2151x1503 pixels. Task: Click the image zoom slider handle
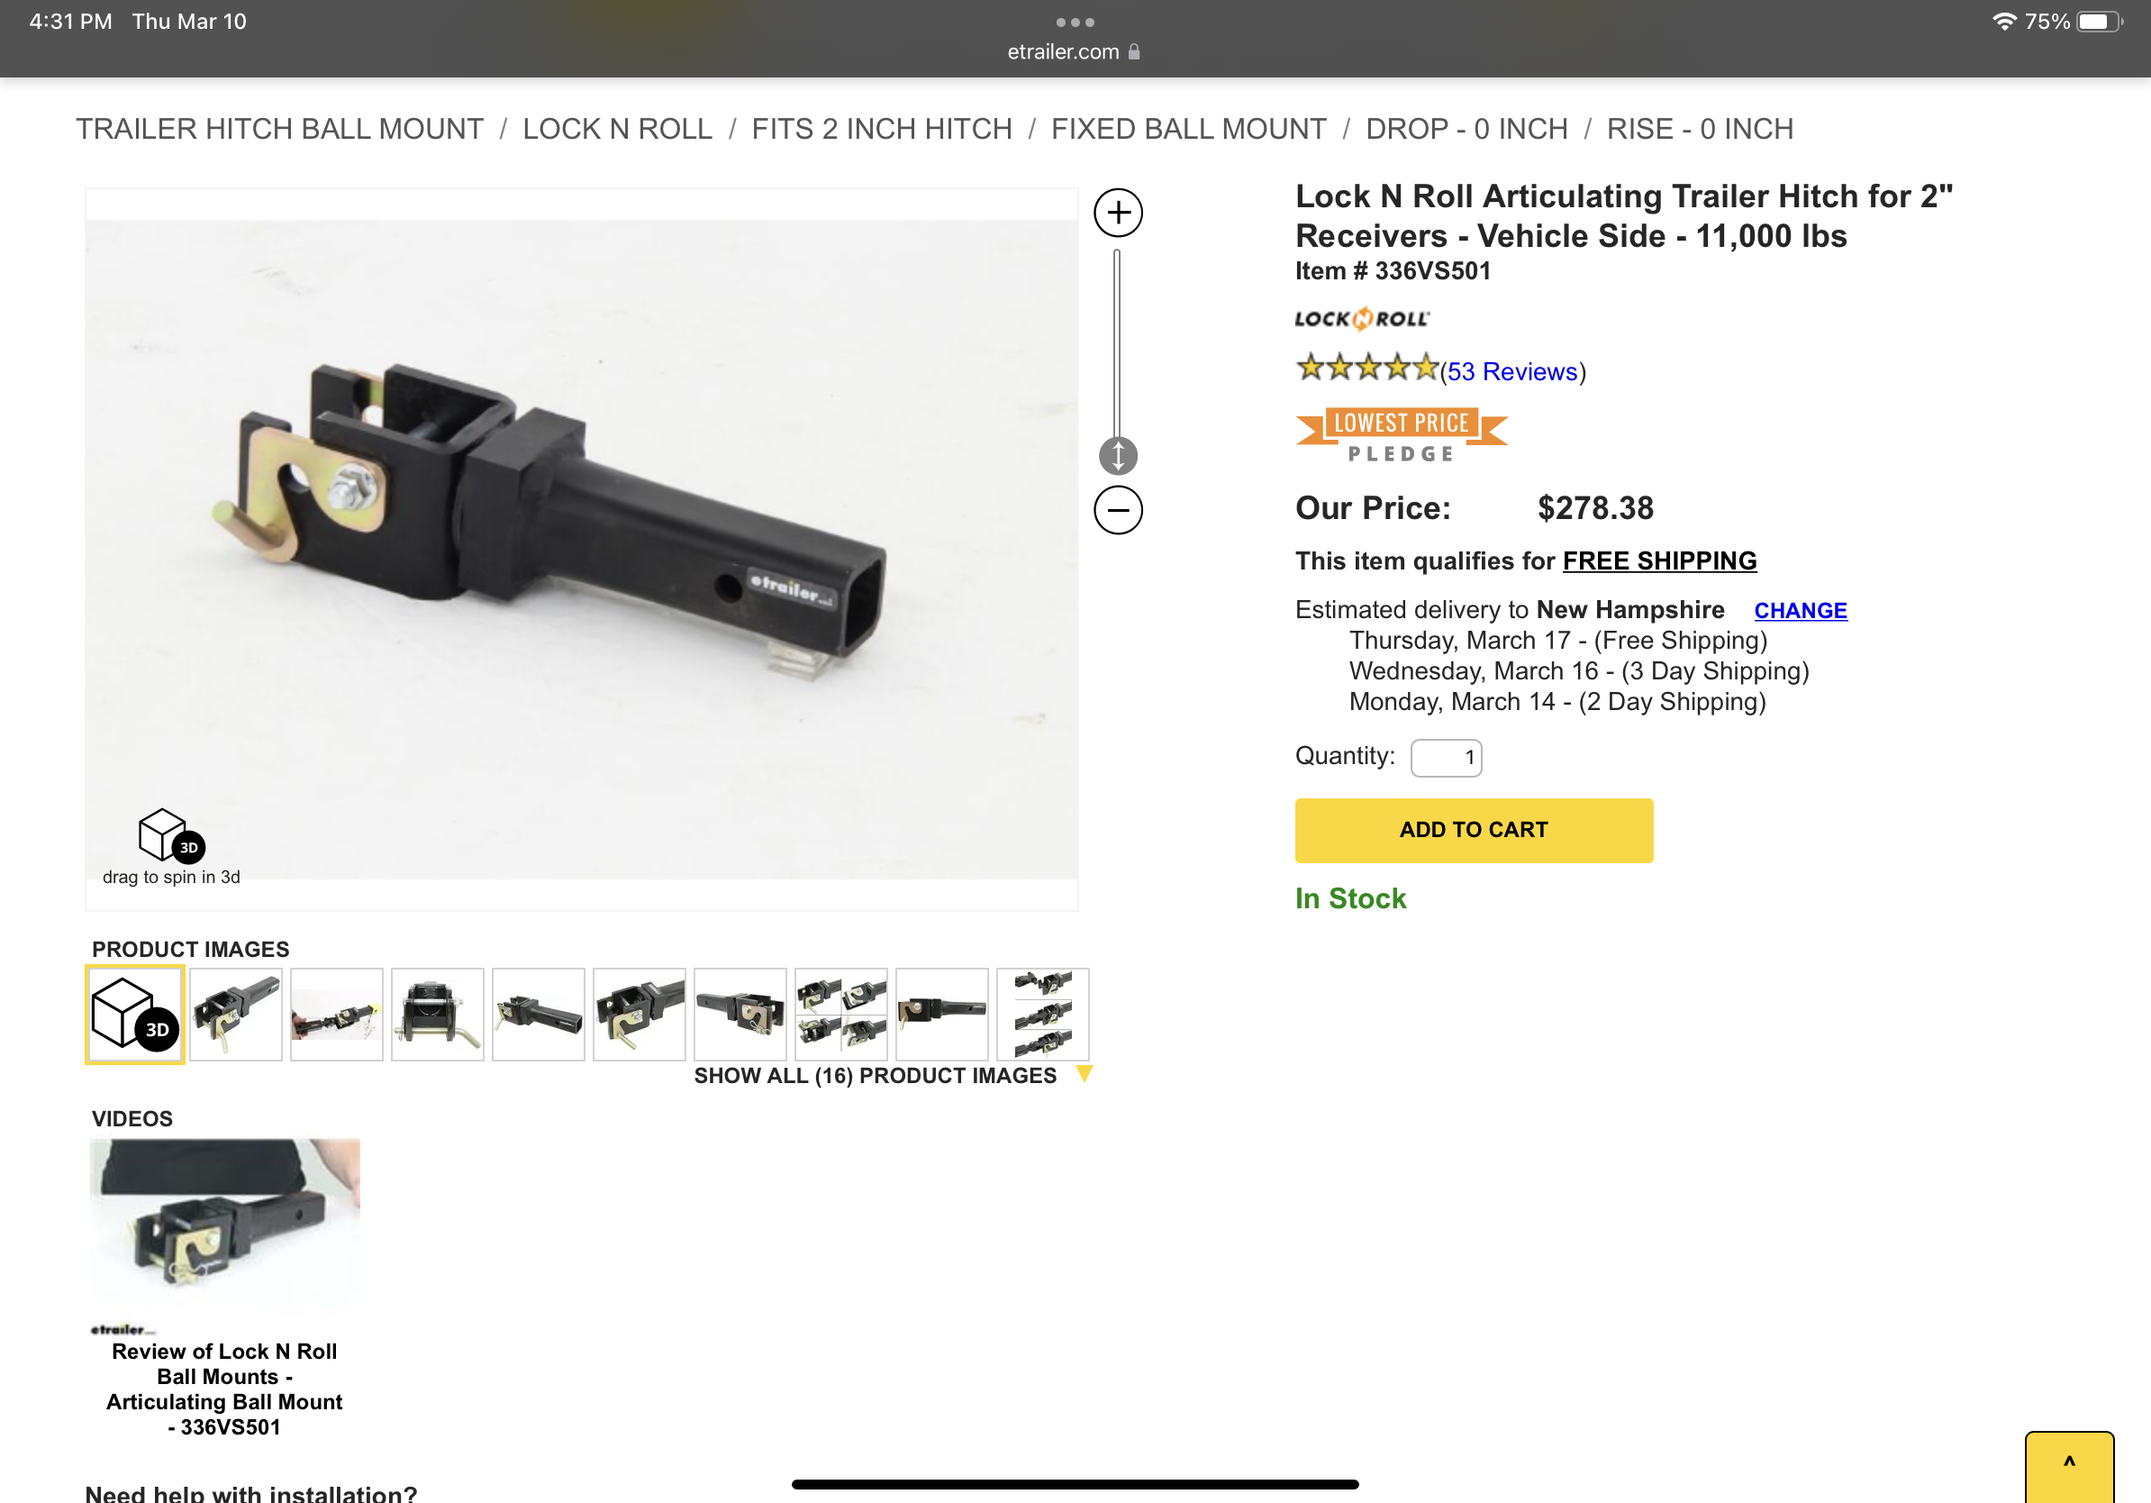point(1118,456)
